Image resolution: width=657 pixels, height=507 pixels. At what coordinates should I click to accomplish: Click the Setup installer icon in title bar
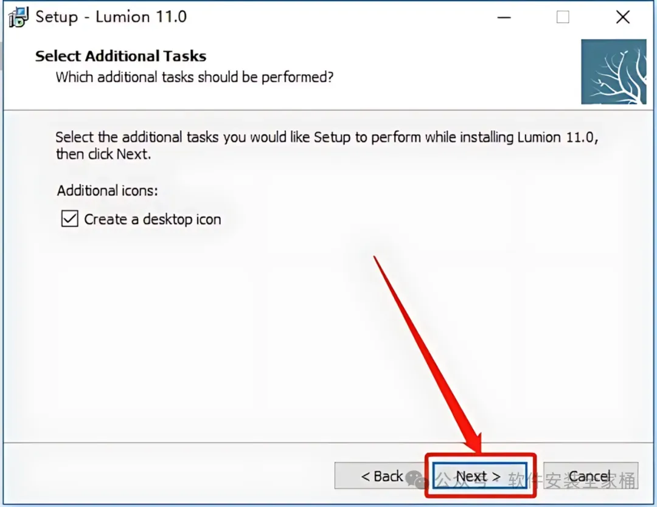(x=18, y=17)
